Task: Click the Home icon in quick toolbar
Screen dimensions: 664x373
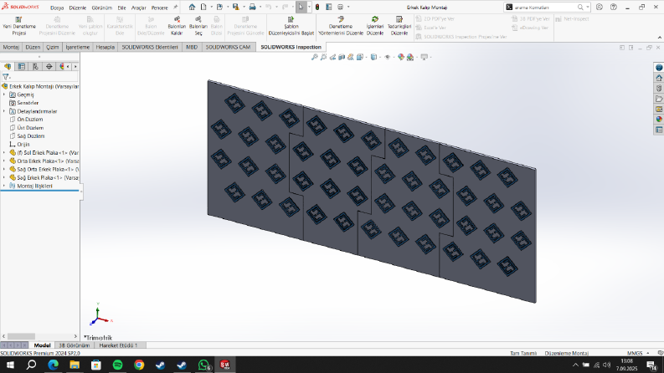Action: tap(192, 8)
